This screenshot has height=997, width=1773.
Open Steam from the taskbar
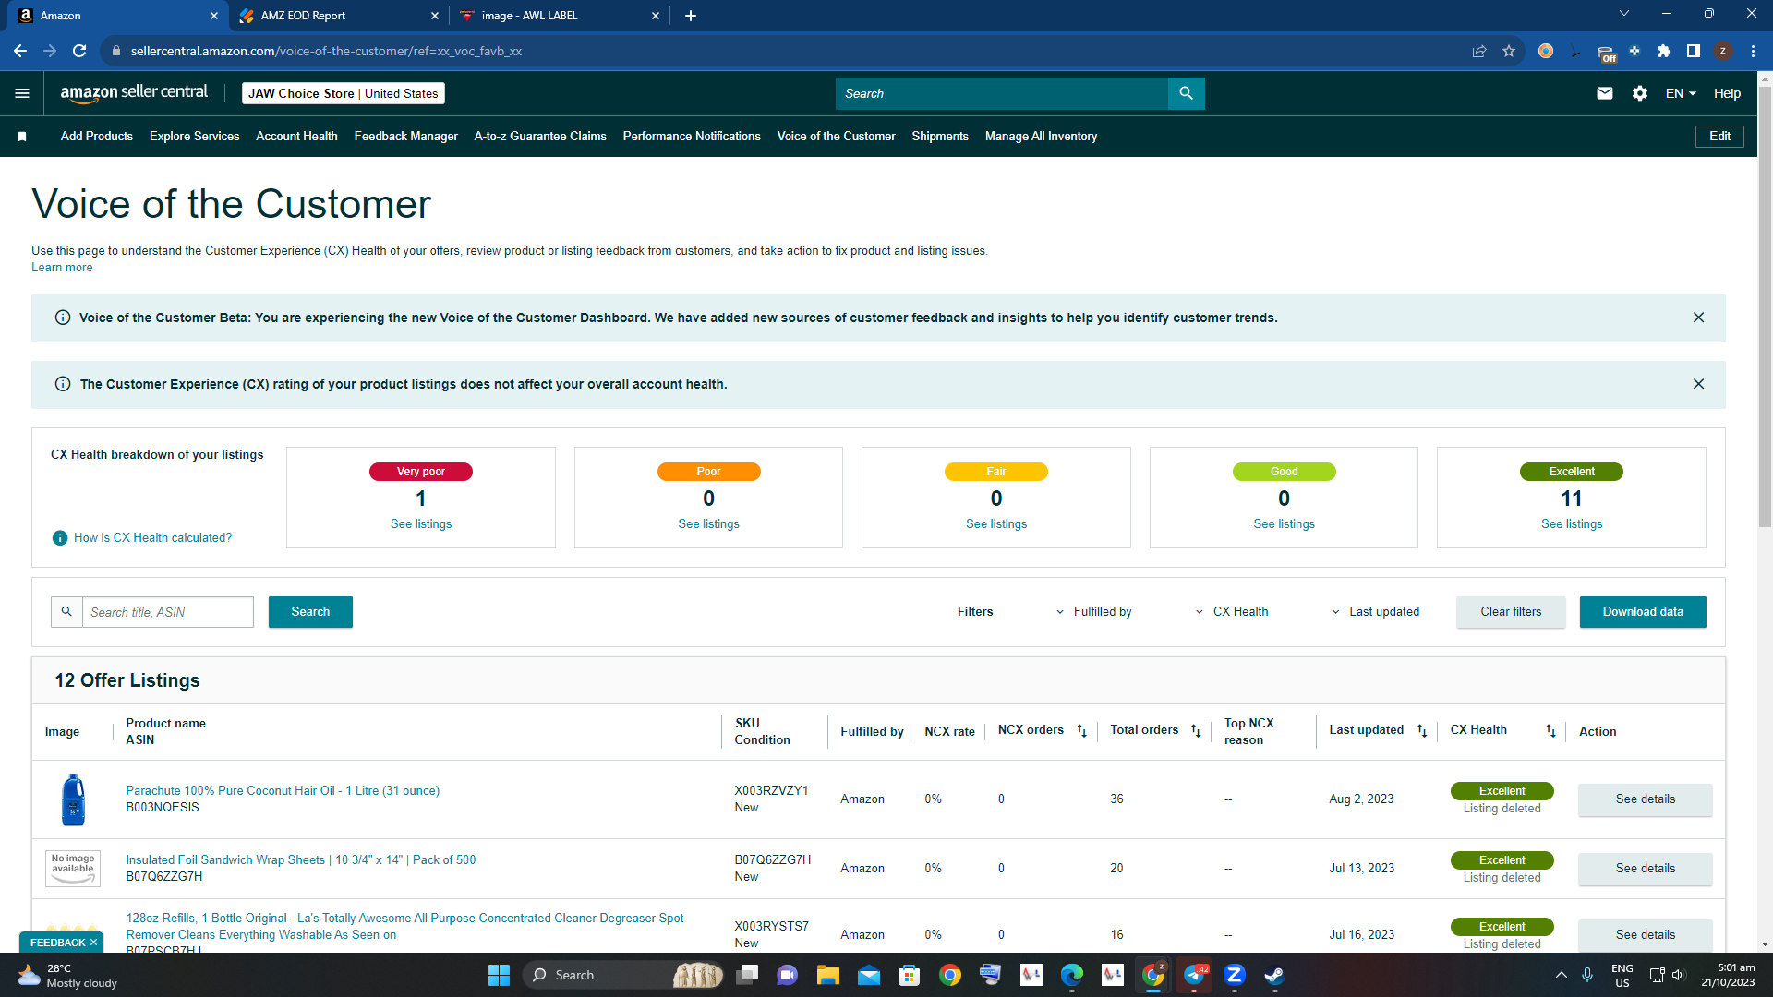click(x=1274, y=975)
